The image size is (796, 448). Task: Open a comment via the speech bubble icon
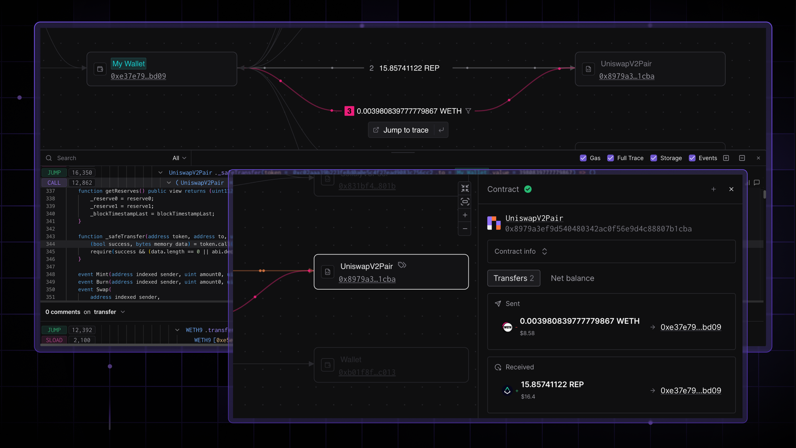click(x=756, y=182)
